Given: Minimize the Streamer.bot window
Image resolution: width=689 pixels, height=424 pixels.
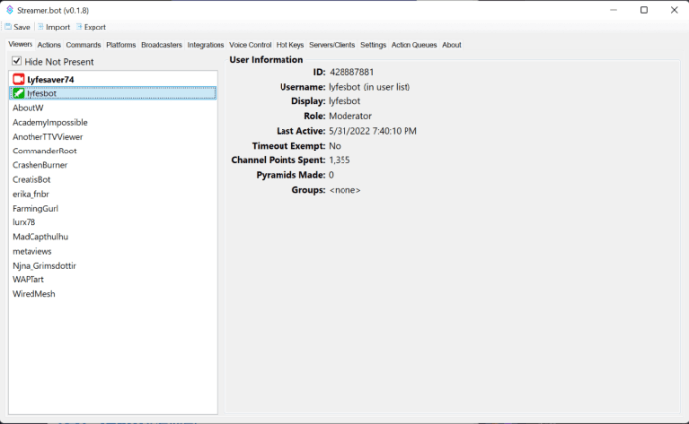Looking at the screenshot, I should pyautogui.click(x=614, y=10).
